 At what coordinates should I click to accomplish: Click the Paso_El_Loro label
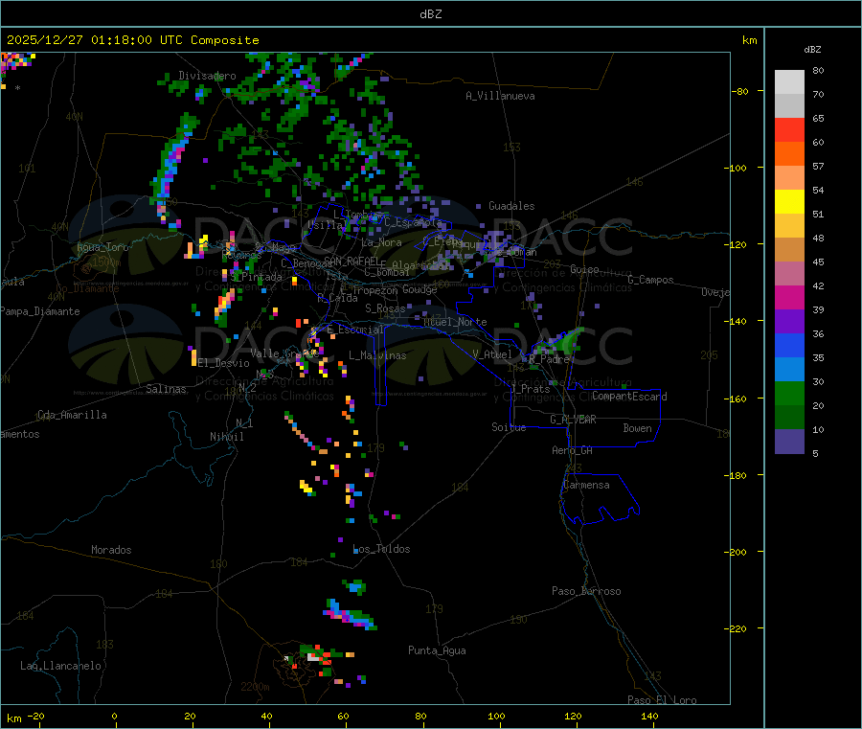(663, 700)
